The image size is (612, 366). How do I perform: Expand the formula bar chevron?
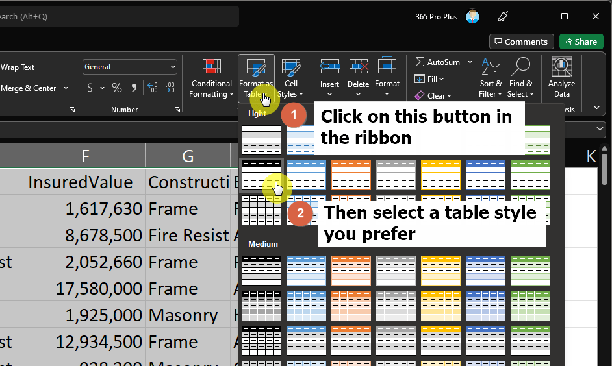coord(600,128)
